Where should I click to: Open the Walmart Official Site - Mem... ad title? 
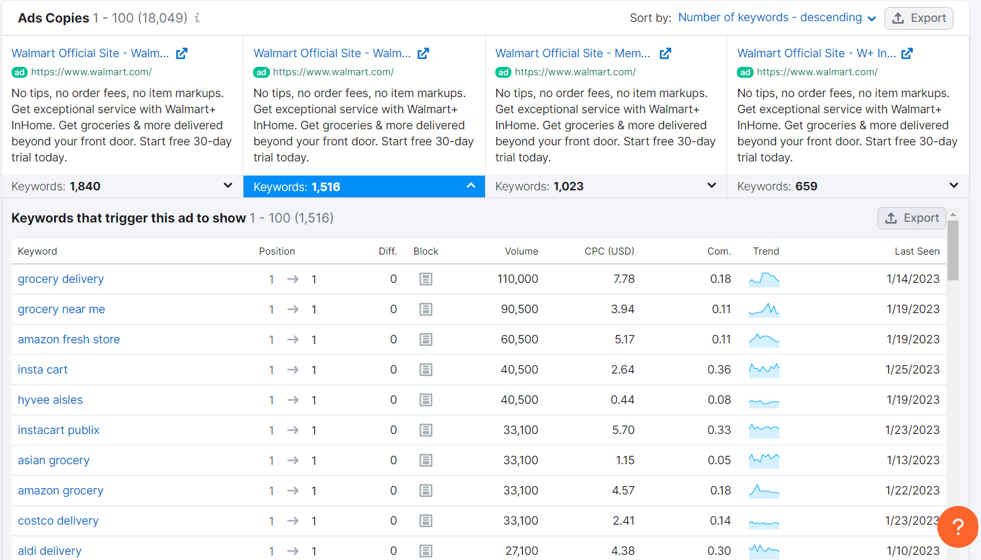pos(572,53)
